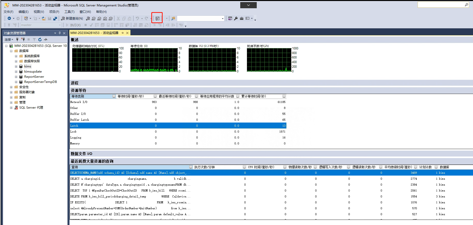Expand the 数据文件 I/O section

pyautogui.click(x=271, y=154)
